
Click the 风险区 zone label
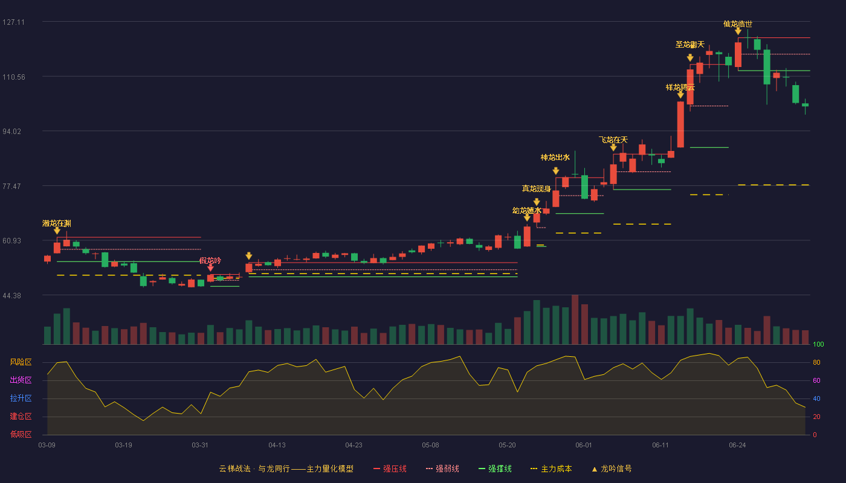coord(21,362)
